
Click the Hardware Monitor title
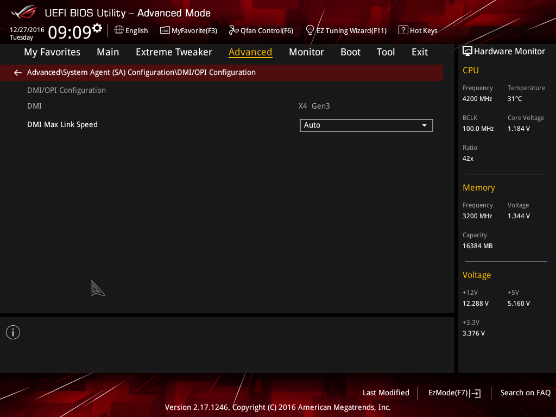(x=509, y=52)
